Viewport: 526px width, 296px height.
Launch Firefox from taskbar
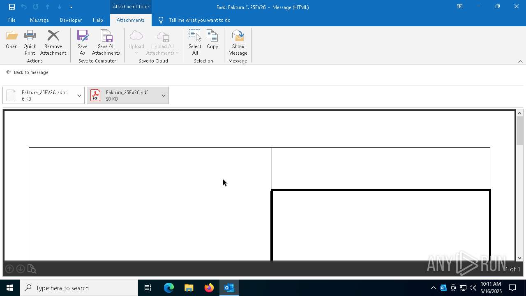[209, 288]
